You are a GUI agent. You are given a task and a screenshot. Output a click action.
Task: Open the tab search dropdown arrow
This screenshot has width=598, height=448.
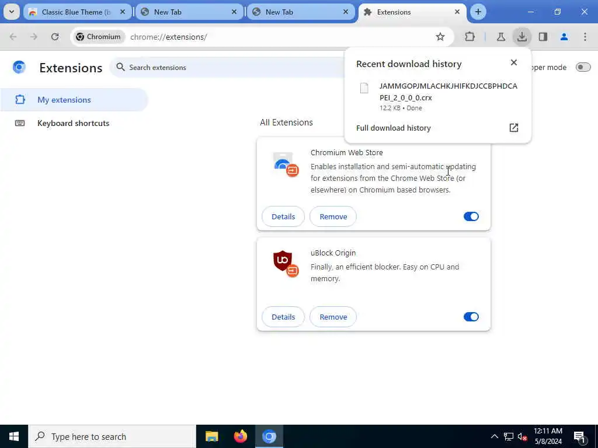click(12, 12)
